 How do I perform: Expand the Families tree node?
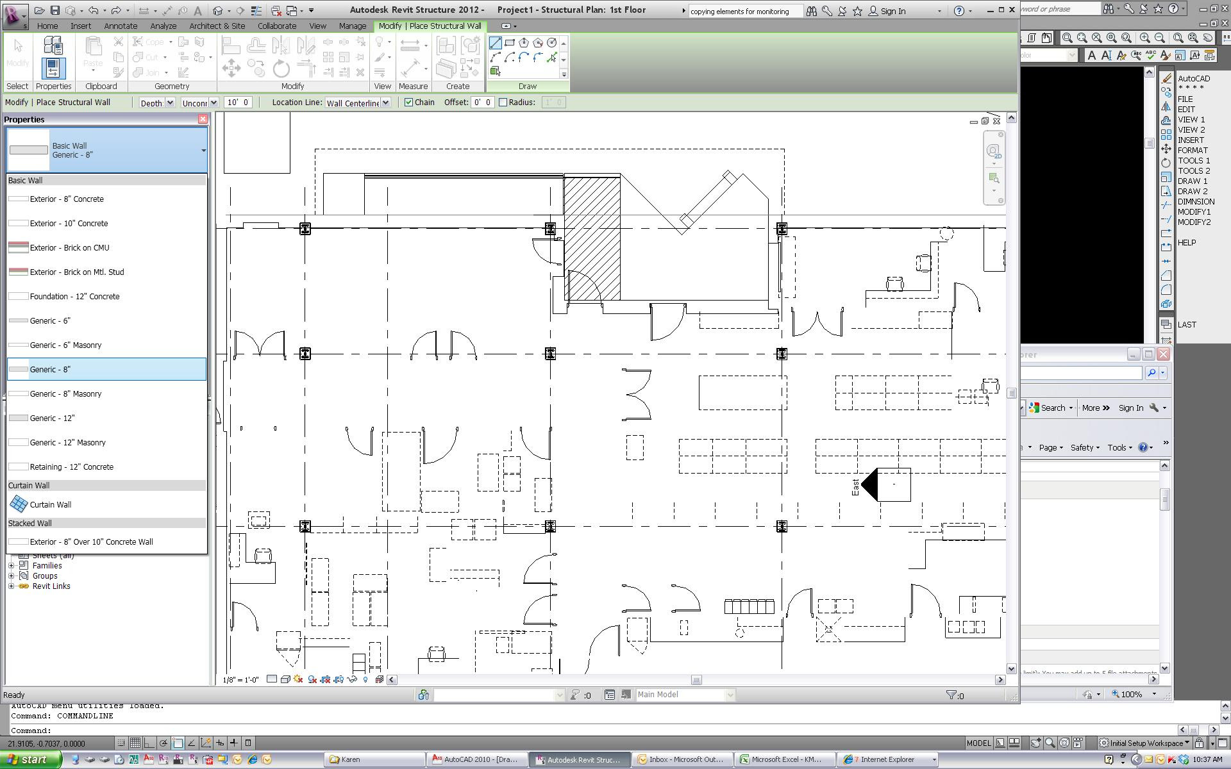[11, 566]
